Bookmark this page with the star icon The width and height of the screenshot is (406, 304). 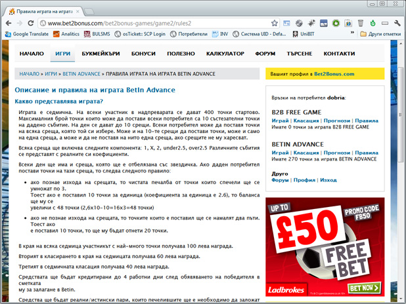pos(274,23)
